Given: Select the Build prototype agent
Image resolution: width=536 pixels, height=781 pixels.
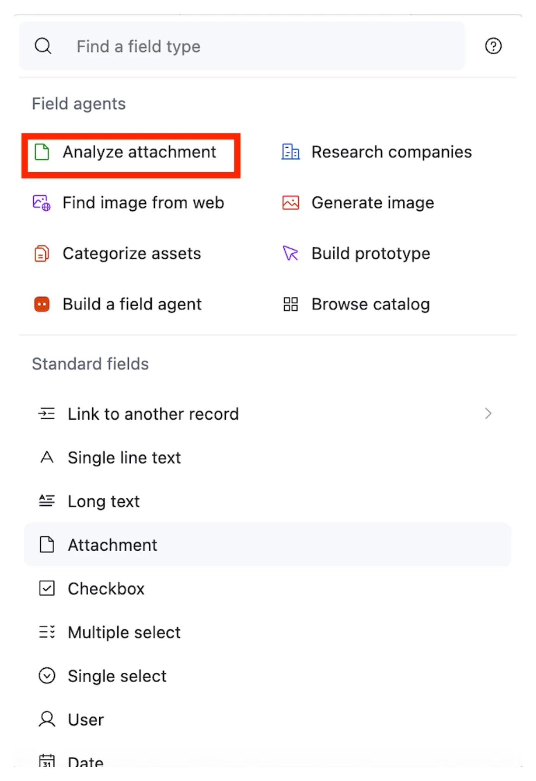Looking at the screenshot, I should coord(370,254).
